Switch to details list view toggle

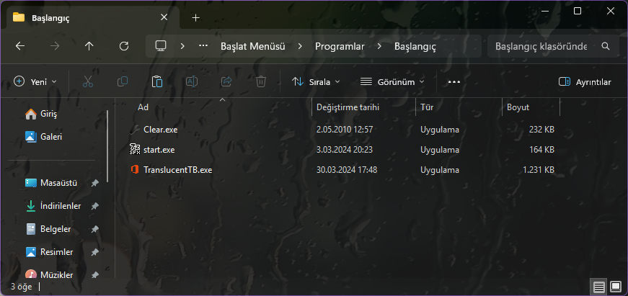pos(598,287)
